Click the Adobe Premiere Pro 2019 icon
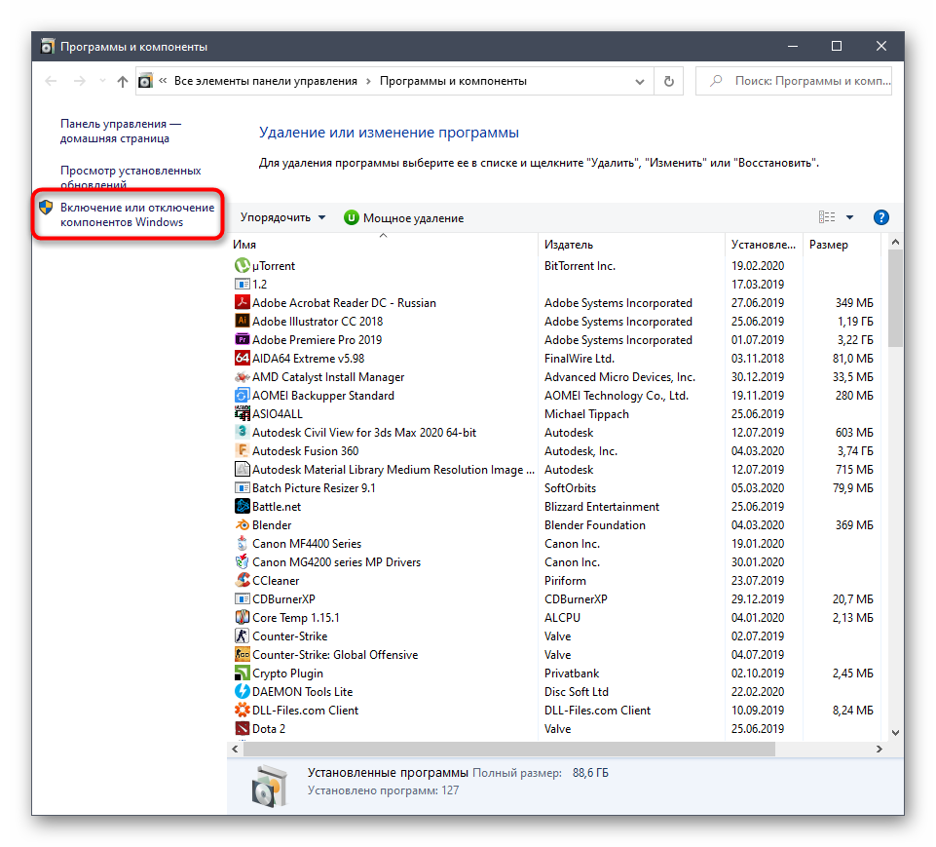The width and height of the screenshot is (936, 847). tap(243, 339)
